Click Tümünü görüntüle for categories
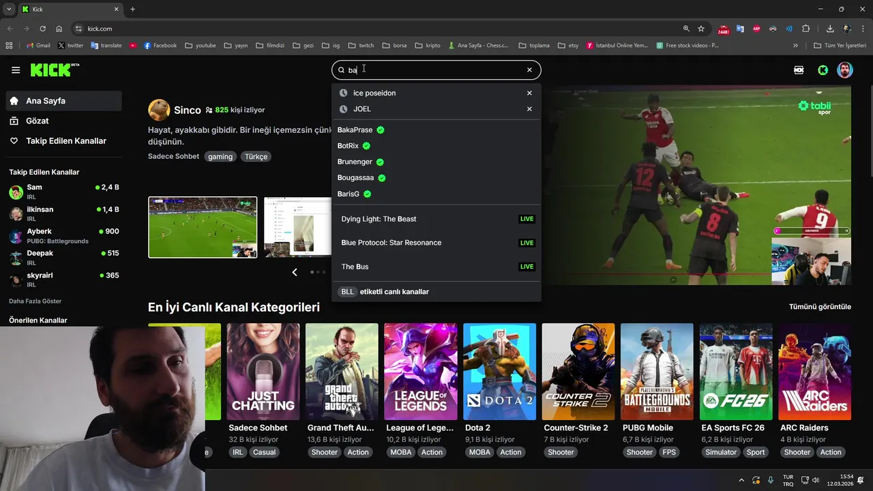This screenshot has width=873, height=491. point(820,307)
